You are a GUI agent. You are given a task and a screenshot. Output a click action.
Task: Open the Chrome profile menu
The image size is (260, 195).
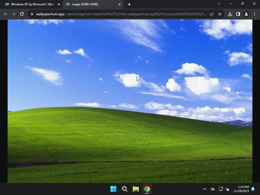coord(246,14)
